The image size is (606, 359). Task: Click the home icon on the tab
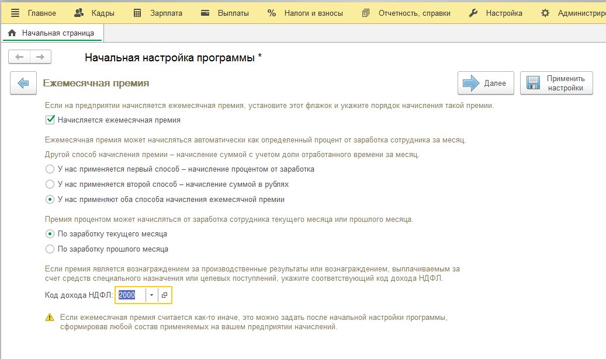tap(12, 33)
